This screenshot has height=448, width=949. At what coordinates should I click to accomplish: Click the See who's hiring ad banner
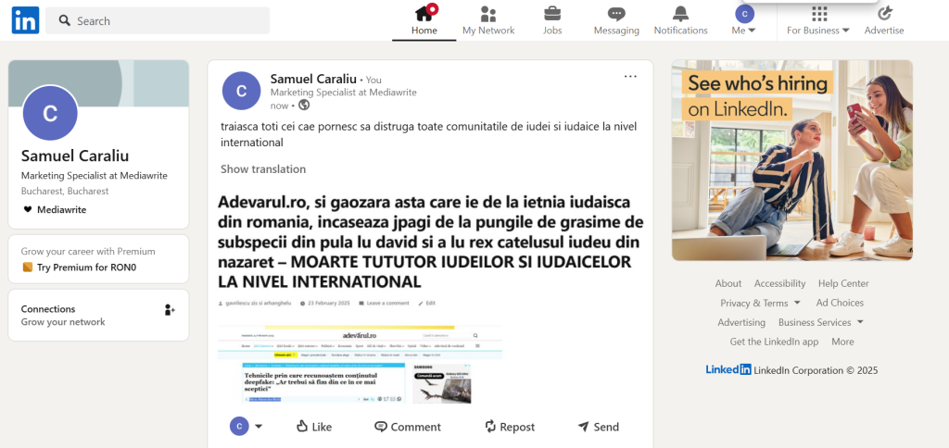(x=792, y=160)
